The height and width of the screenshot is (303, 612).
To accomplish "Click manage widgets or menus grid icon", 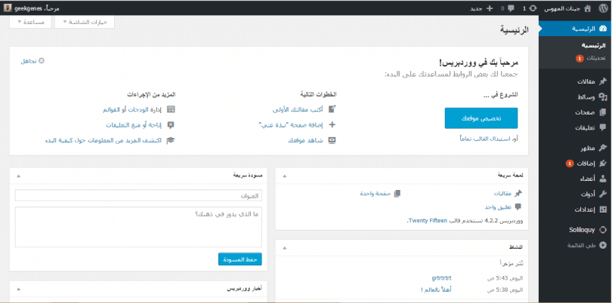I will (x=171, y=109).
